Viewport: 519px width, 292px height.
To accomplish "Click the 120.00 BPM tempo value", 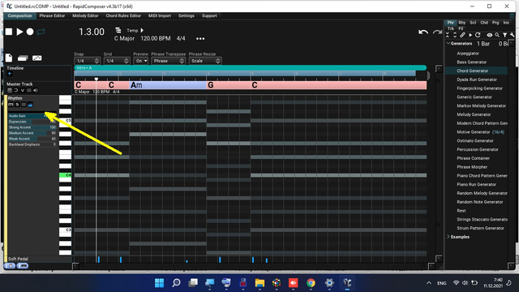I will 156,39.
